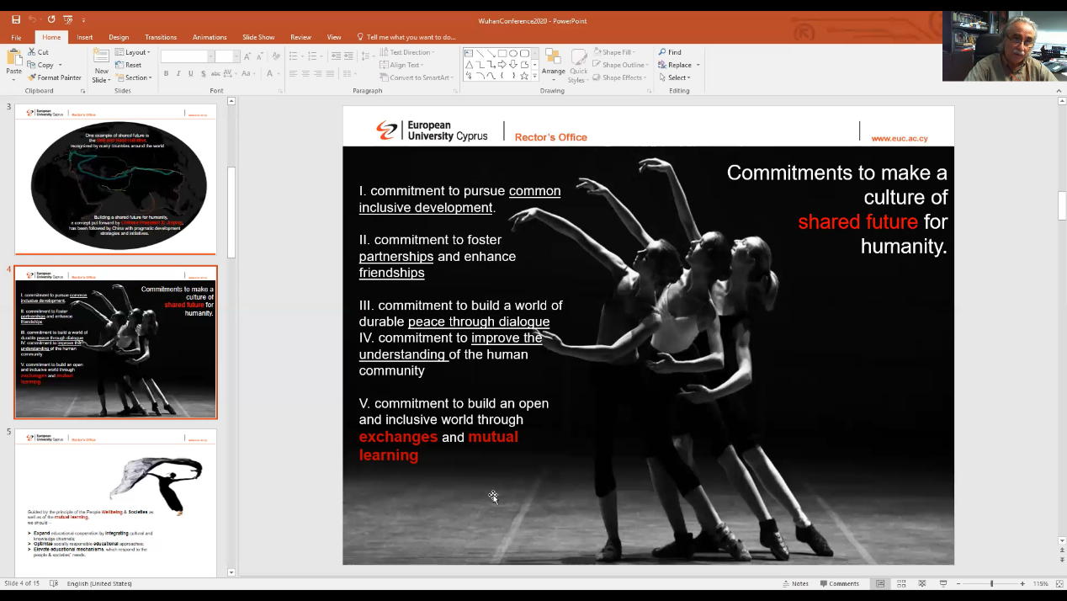Click the Format Painter brush icon

click(32, 77)
